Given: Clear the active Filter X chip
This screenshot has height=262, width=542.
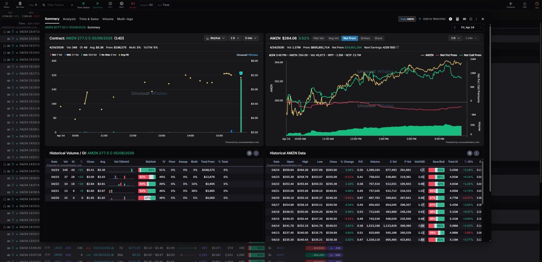Looking at the screenshot, I should (x=35, y=5).
